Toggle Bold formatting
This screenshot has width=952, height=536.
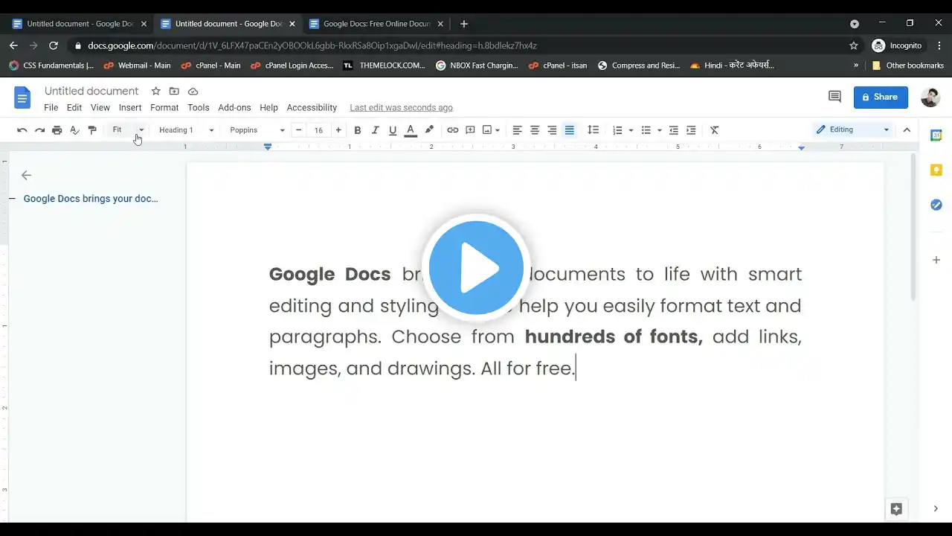point(358,130)
